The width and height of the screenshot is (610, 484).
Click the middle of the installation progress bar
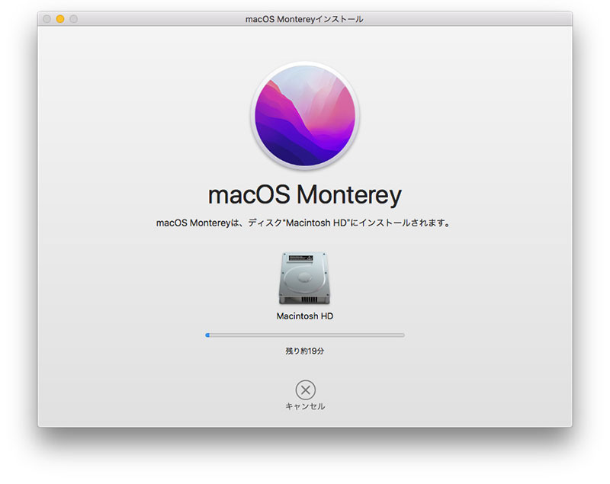click(305, 335)
